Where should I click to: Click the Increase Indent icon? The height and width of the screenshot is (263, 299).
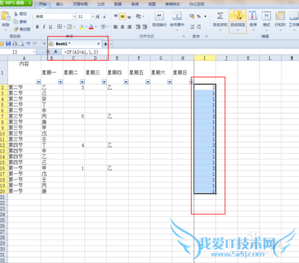coord(145,27)
